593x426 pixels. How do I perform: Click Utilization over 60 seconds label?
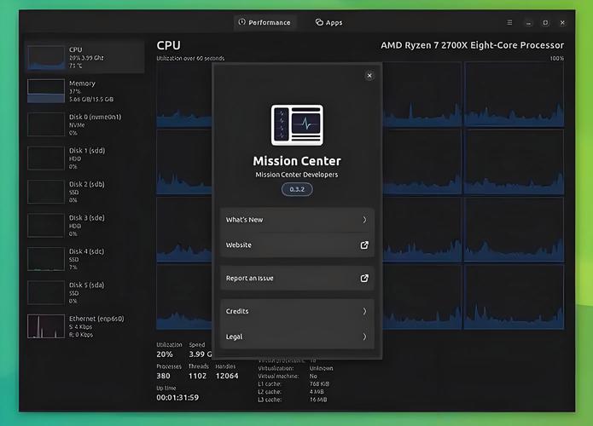pos(190,58)
